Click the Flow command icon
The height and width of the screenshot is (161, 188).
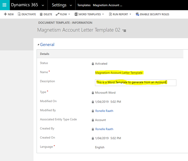pyautogui.click(x=57, y=14)
